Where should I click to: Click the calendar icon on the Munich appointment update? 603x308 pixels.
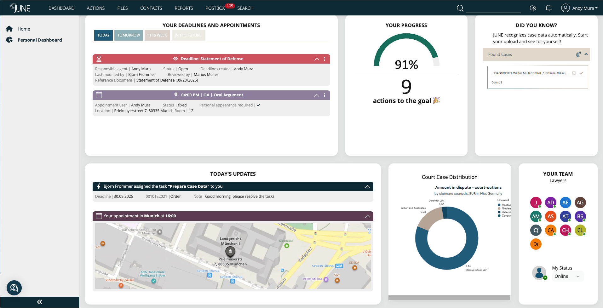coord(99,216)
